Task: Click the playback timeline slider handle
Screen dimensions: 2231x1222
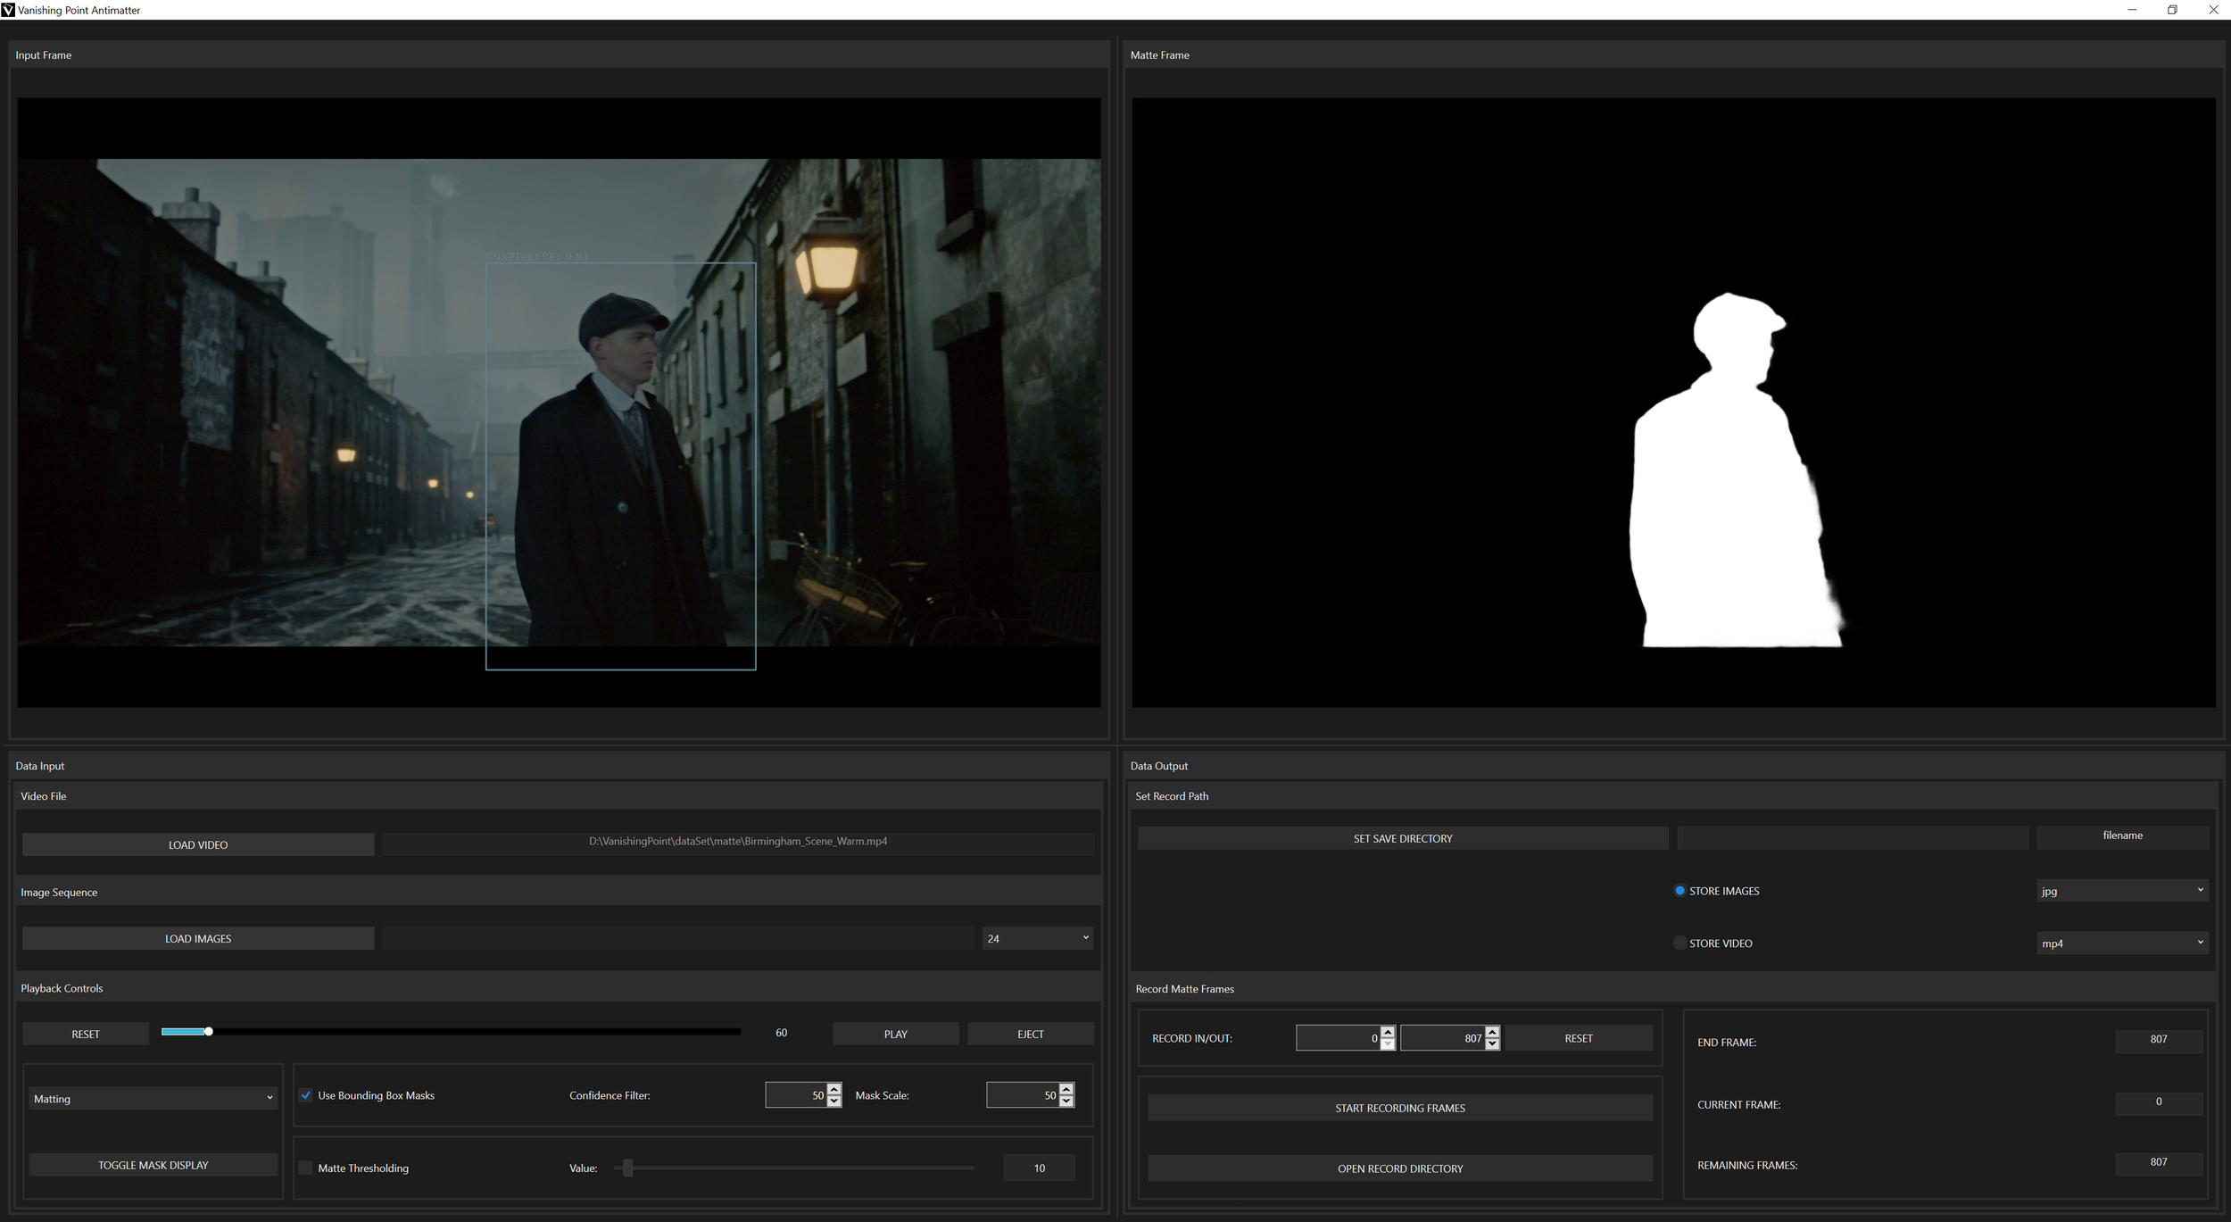Action: 208,1031
